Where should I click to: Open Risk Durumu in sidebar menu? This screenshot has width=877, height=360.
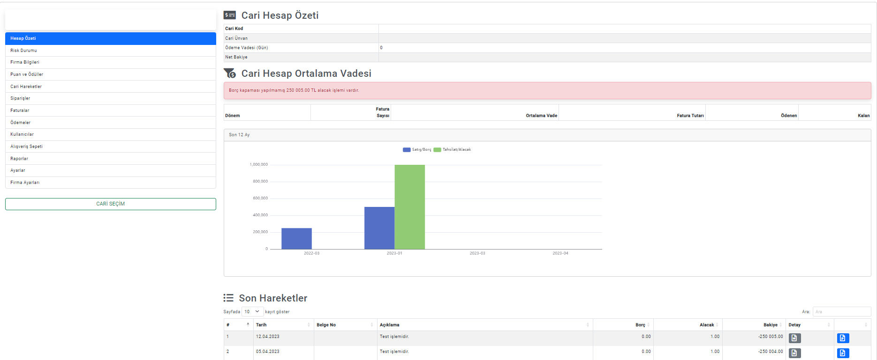(x=23, y=51)
